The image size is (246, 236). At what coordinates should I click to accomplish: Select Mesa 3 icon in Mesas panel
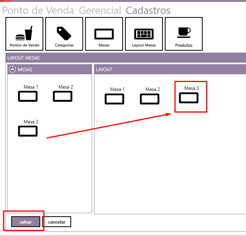[28, 131]
